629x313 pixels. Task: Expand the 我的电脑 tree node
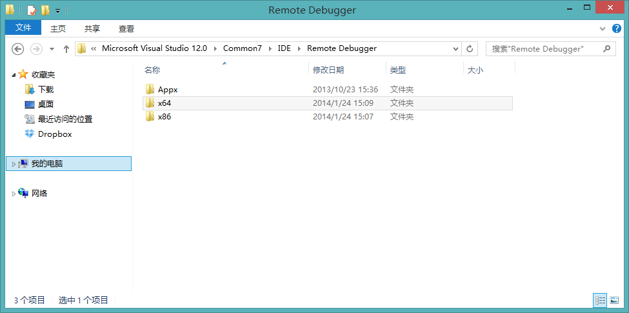(14, 165)
